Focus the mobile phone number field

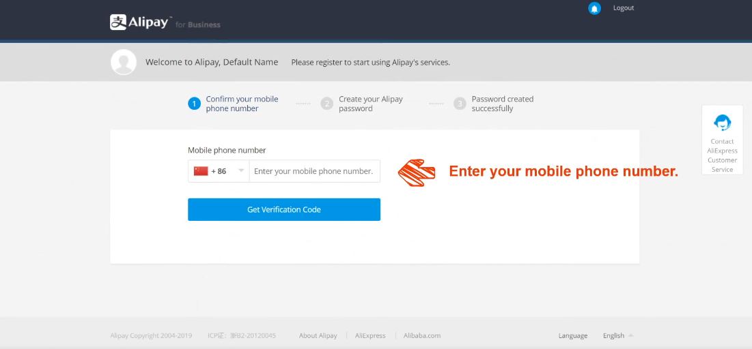tap(315, 171)
